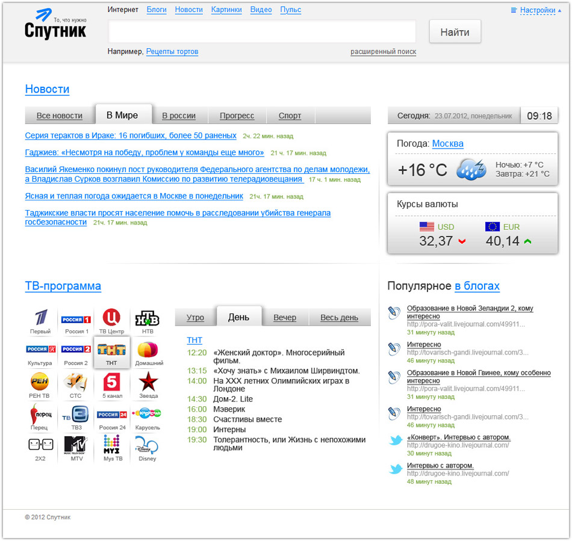Click the 14:30 Дом-2. Lite program entry
572x541 pixels.
(x=220, y=399)
